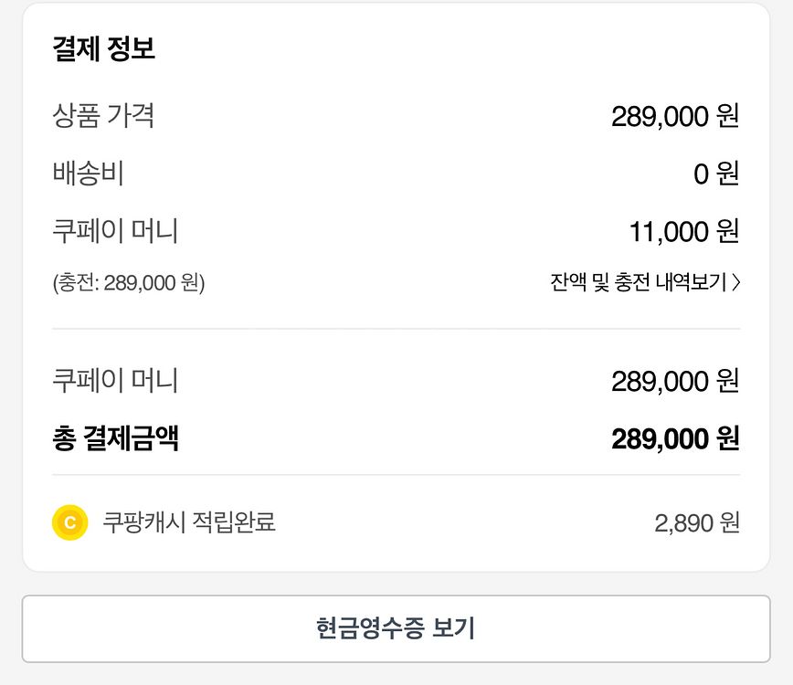
Task: Open 잔액 및 충전 내역보기 link
Action: point(639,282)
